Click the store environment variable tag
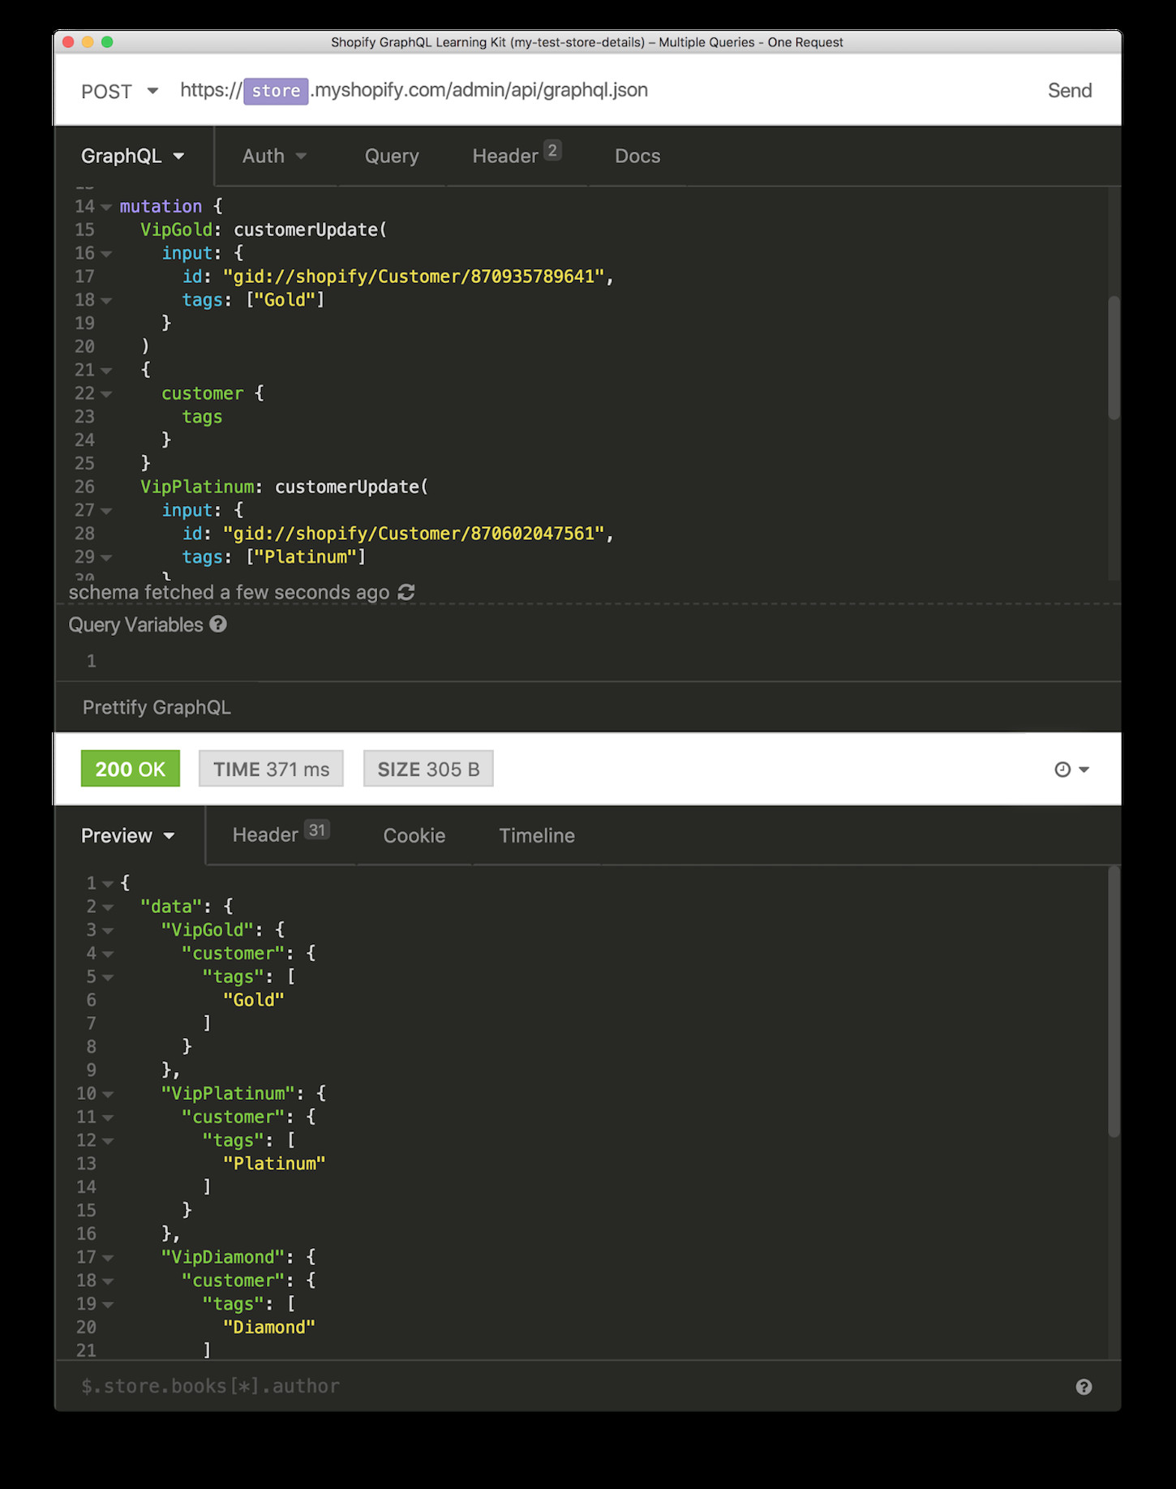This screenshot has height=1489, width=1176. 276,91
